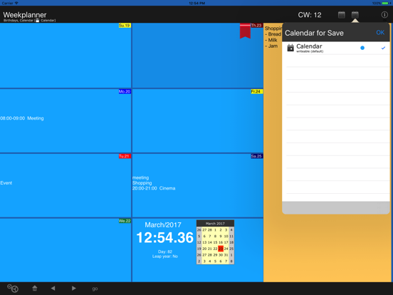393x295 pixels.
Task: Select the Sa.25 day label
Action: click(256, 156)
